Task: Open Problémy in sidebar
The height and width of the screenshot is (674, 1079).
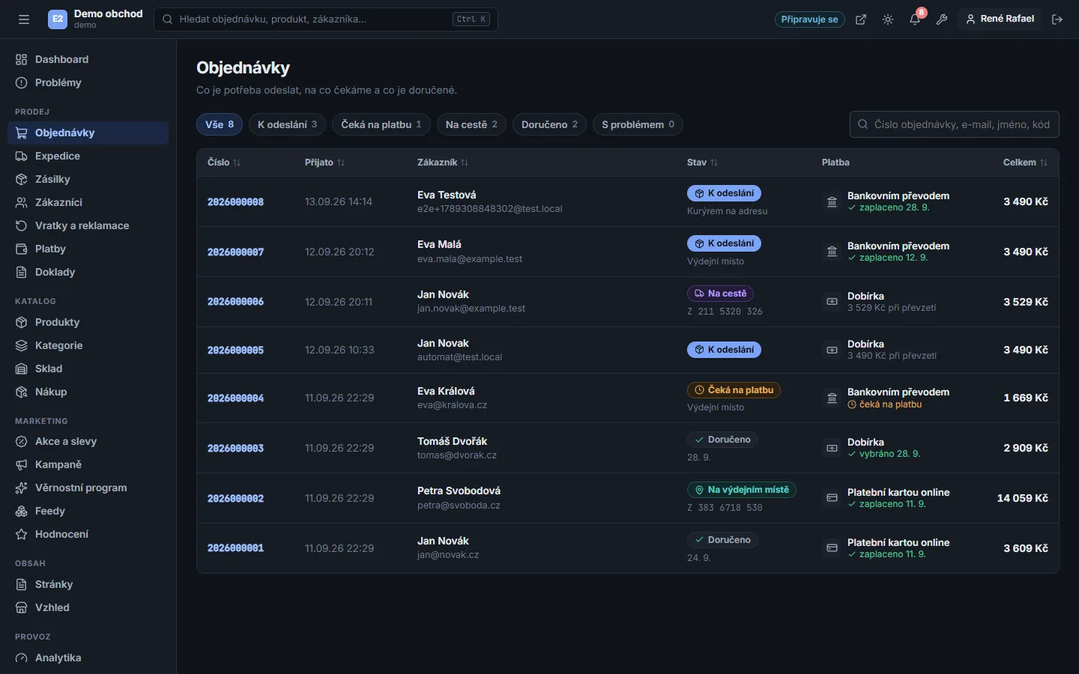Action: (88, 82)
